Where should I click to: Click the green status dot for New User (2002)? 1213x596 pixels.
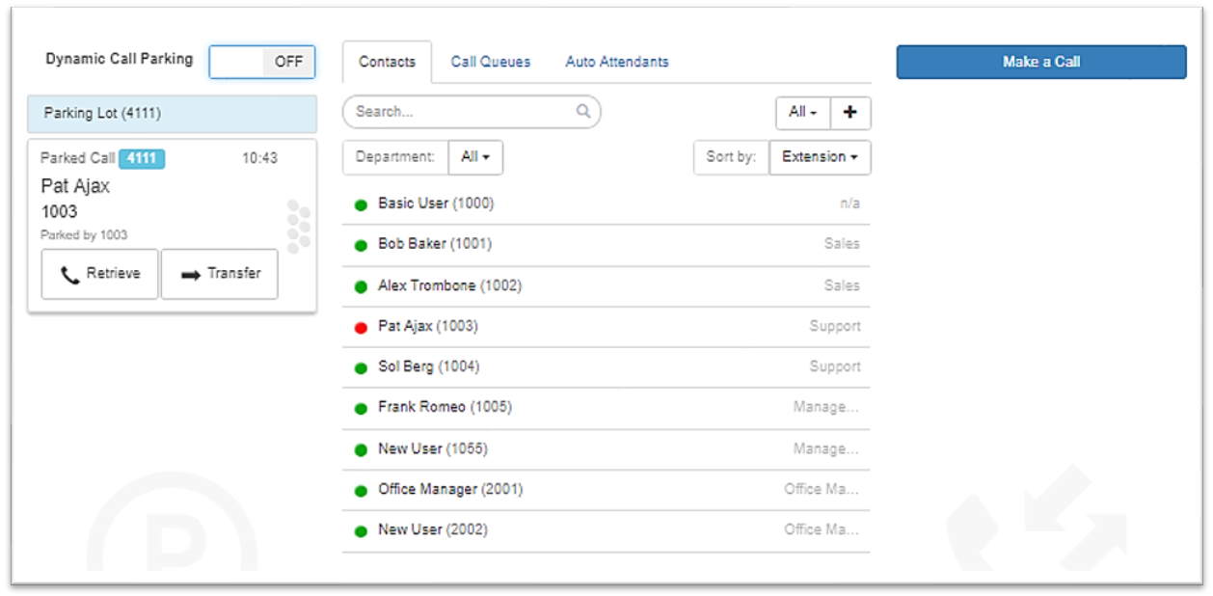[x=362, y=530]
